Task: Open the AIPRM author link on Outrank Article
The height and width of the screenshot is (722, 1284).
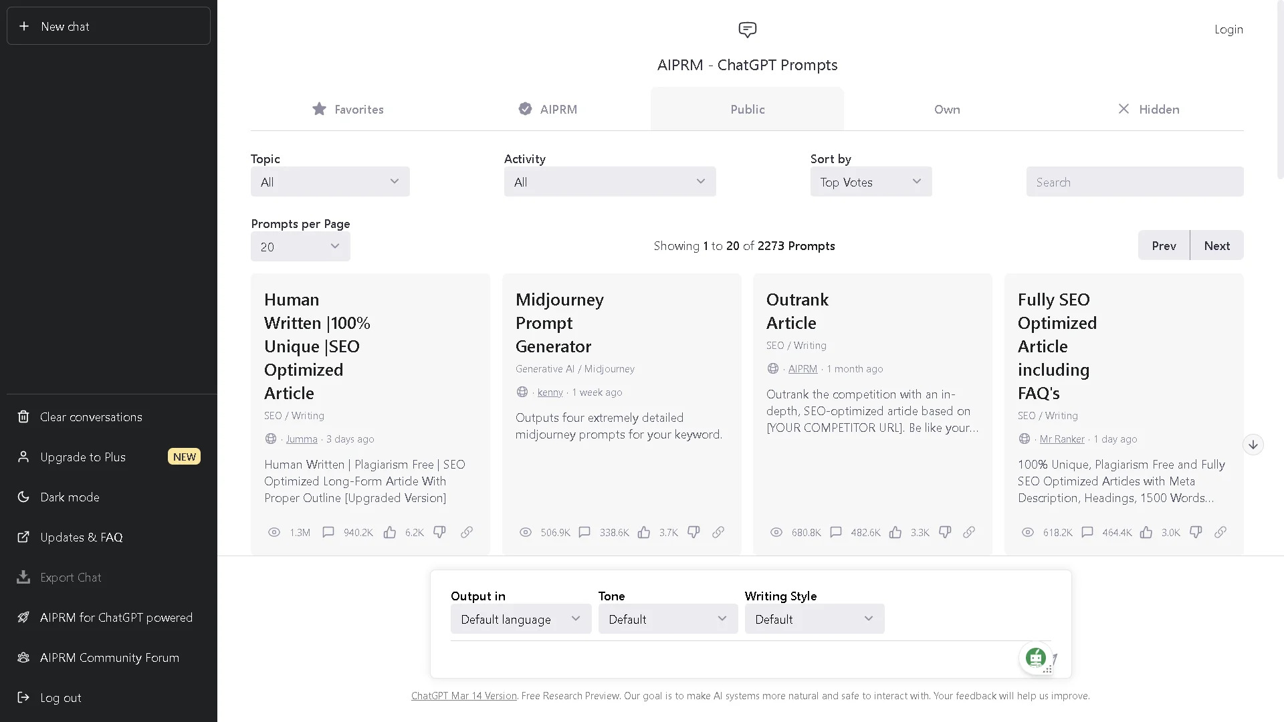Action: pyautogui.click(x=802, y=369)
